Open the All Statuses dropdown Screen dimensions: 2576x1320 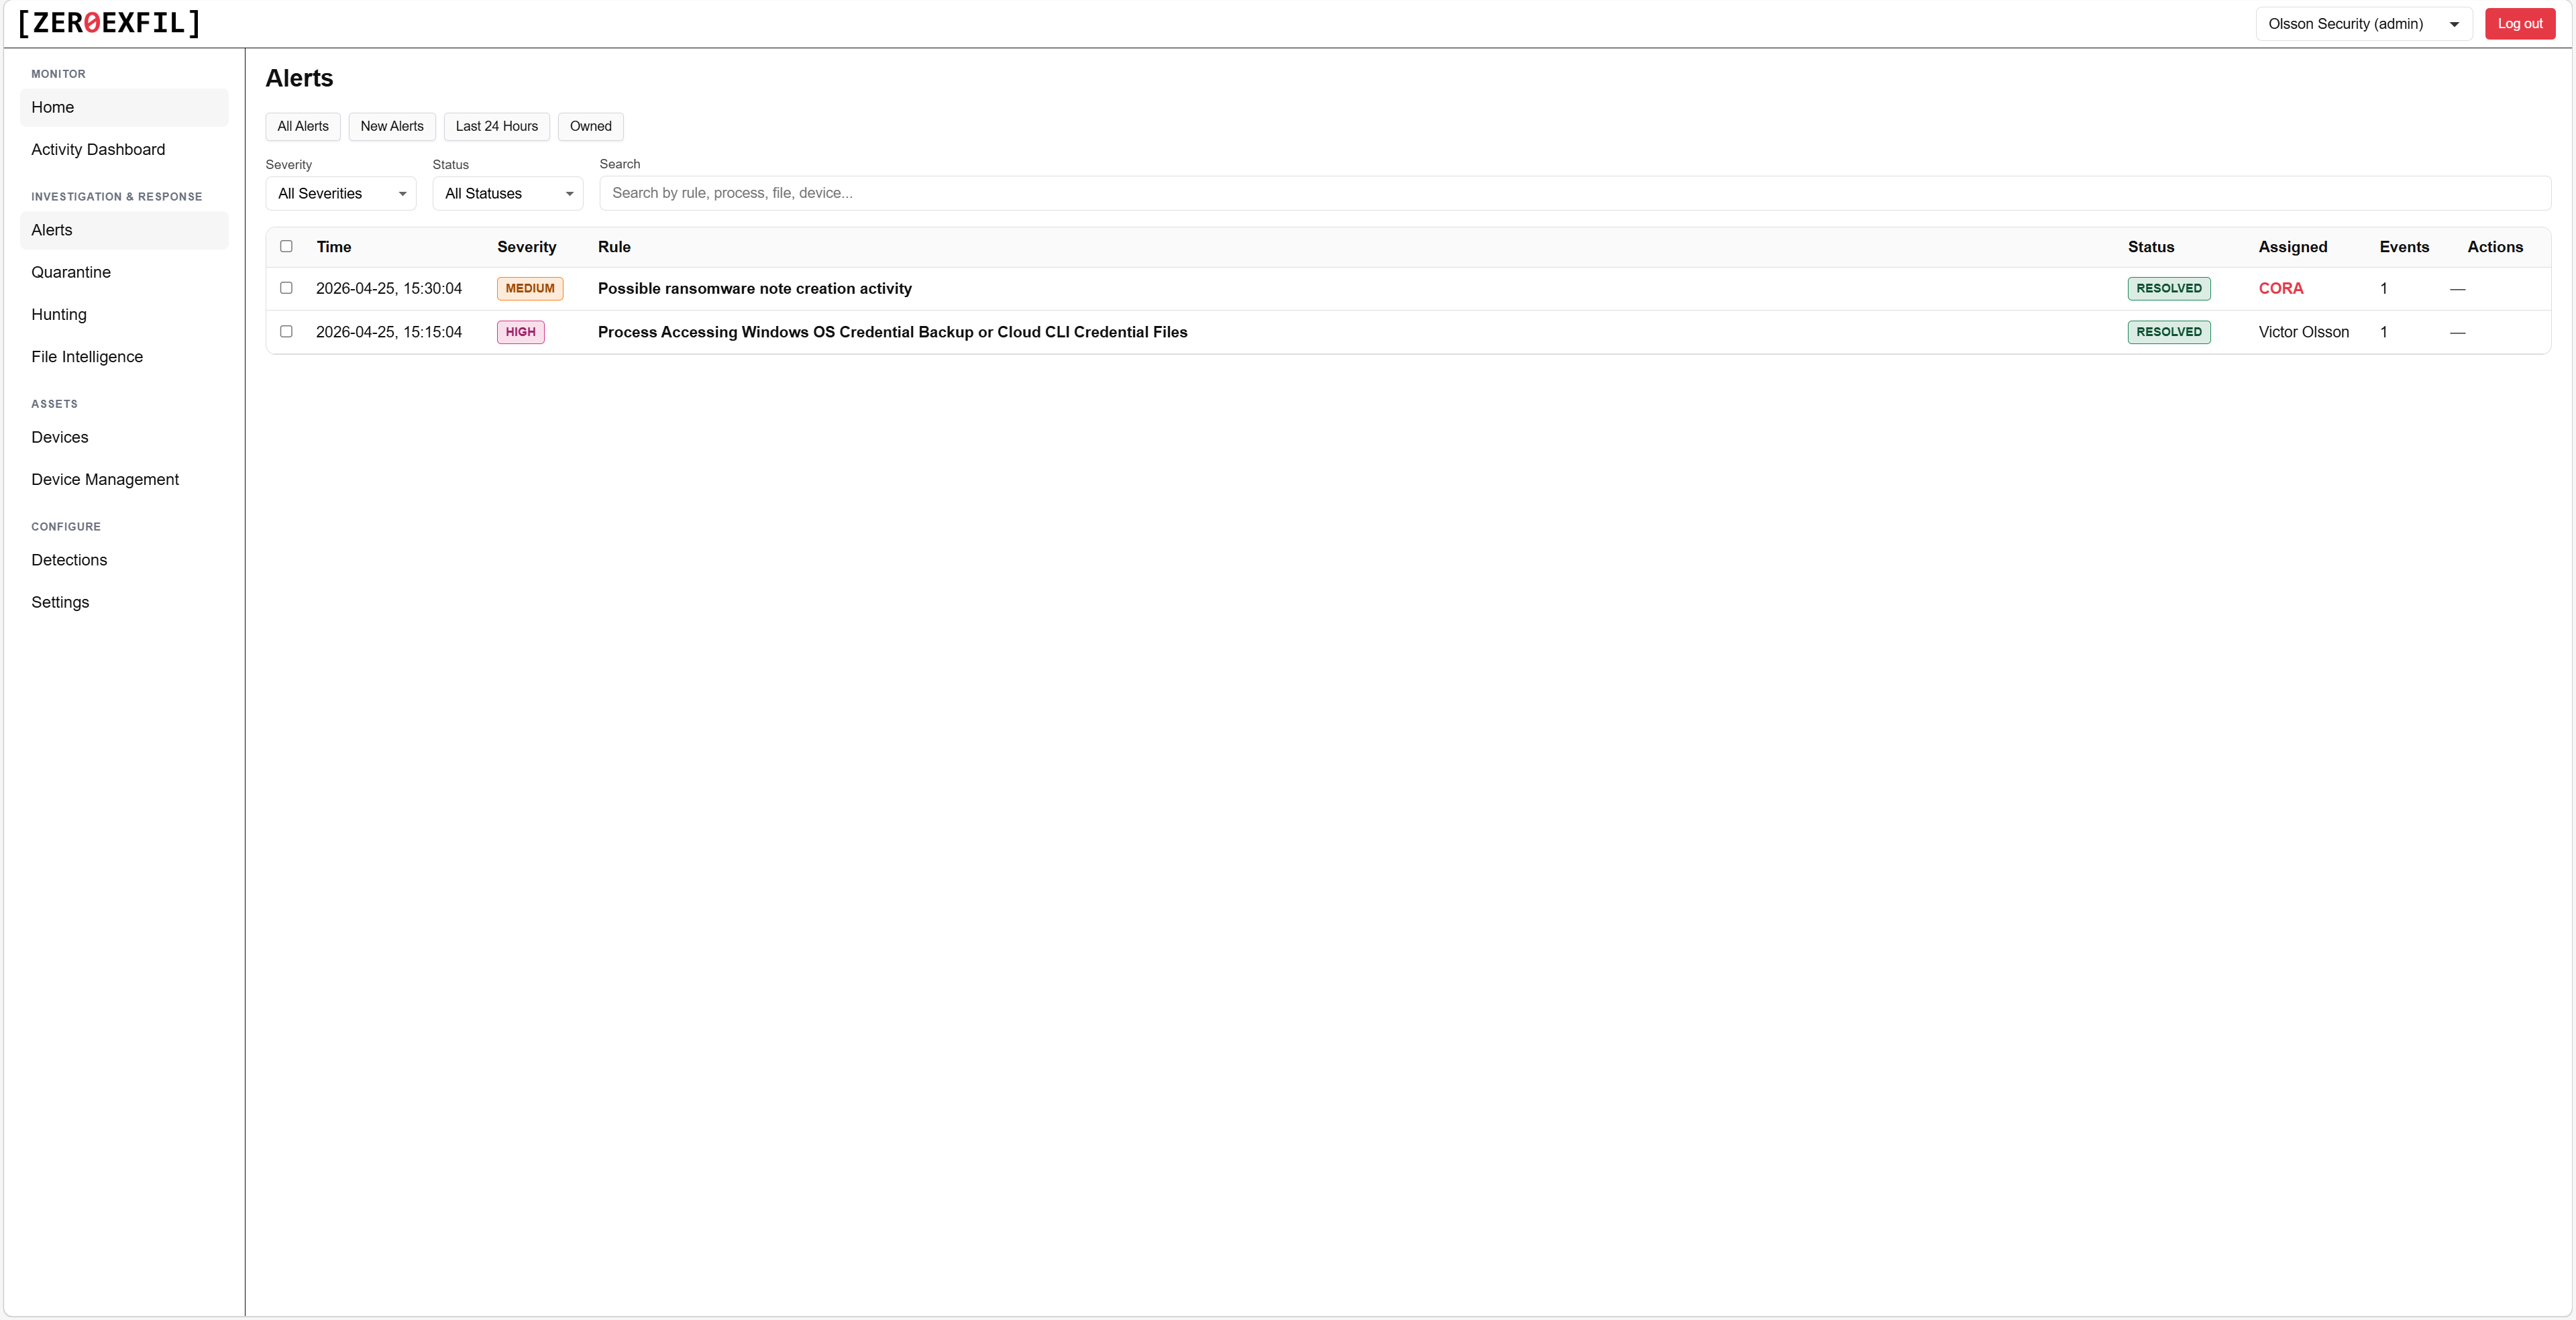coord(507,193)
